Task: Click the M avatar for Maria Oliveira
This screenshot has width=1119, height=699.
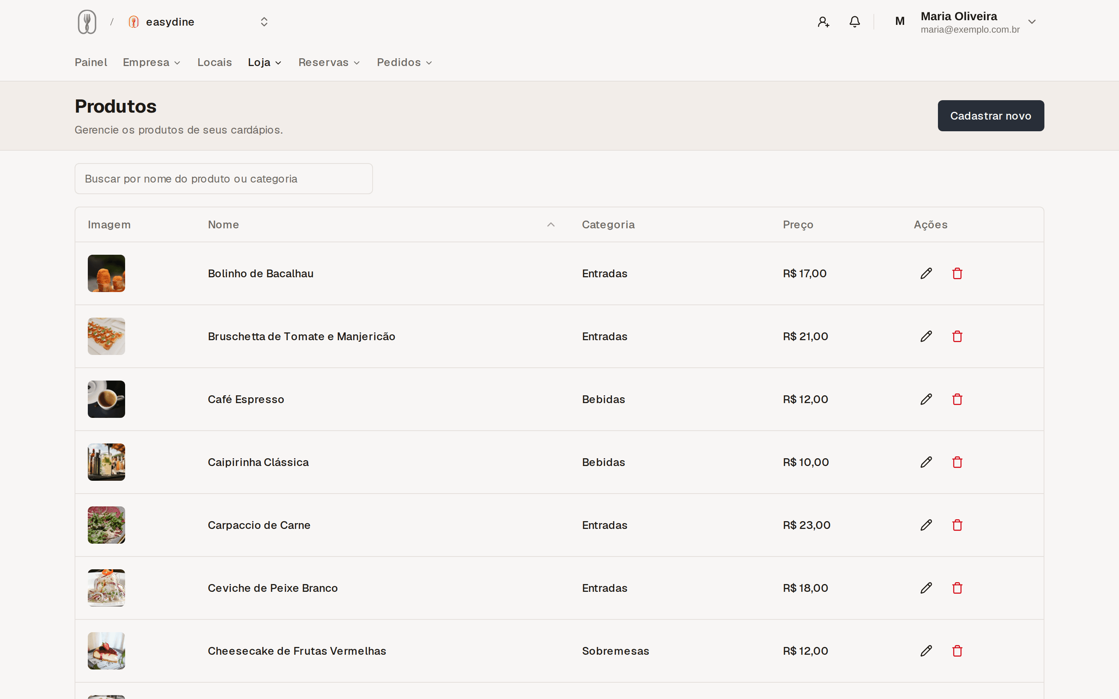Action: click(x=900, y=21)
